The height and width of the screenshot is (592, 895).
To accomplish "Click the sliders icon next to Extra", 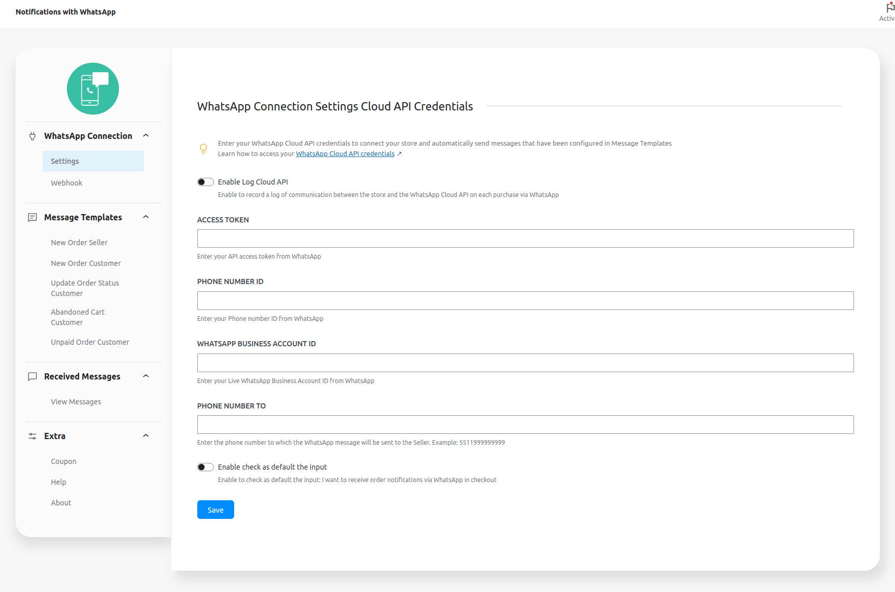I will click(32, 436).
